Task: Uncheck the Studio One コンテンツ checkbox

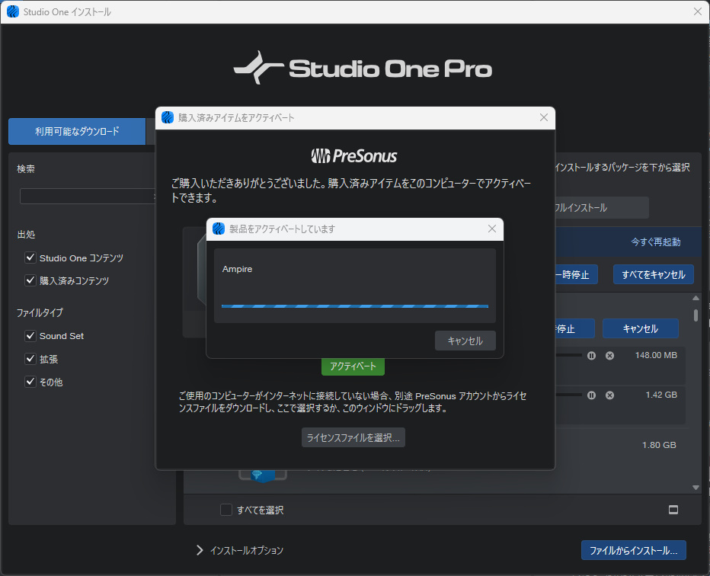Action: click(x=30, y=258)
